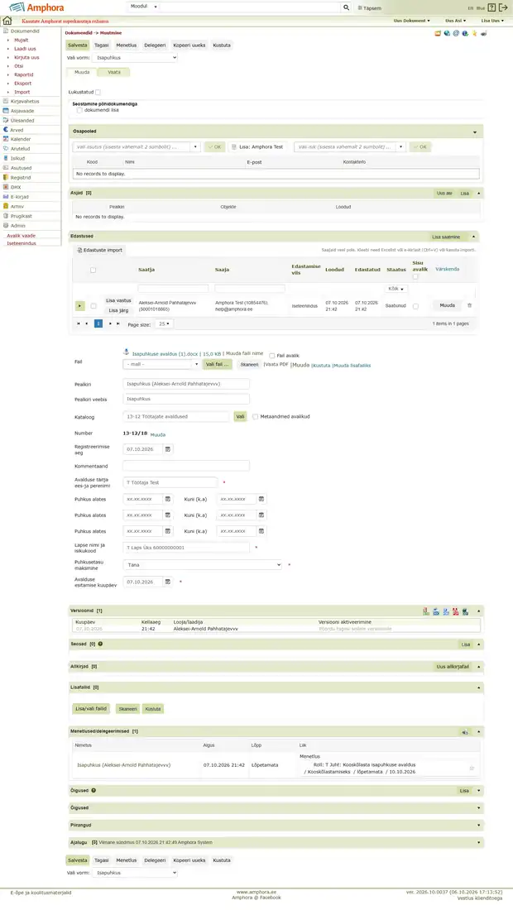Viewport: 513px width, 910px height.
Task: Tick row checkbox beside Lisa vastus
Action: [93, 306]
